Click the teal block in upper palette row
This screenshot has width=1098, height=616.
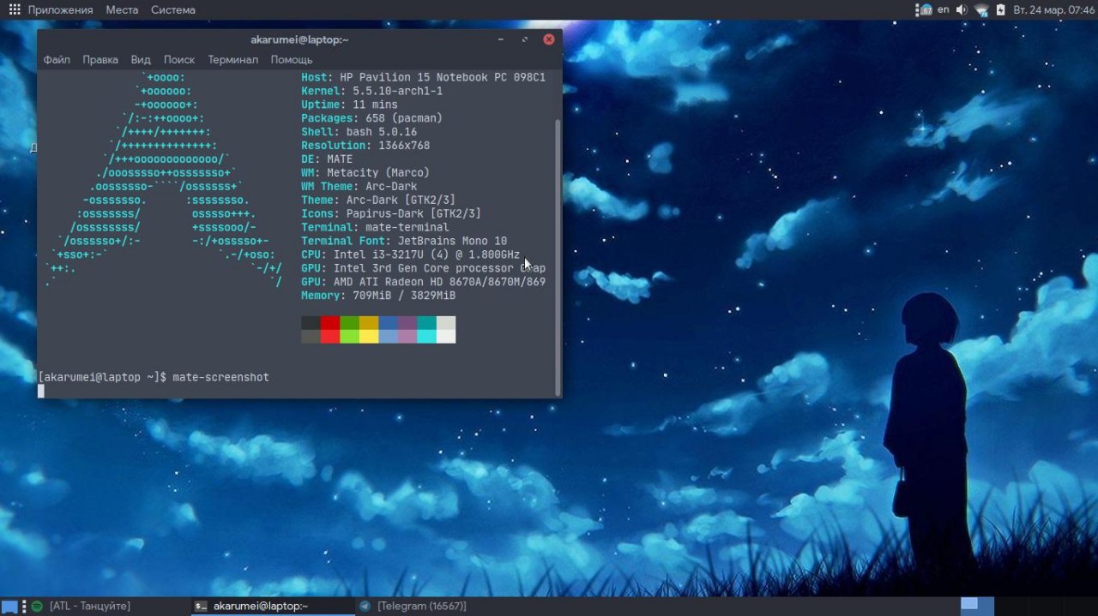click(x=426, y=323)
